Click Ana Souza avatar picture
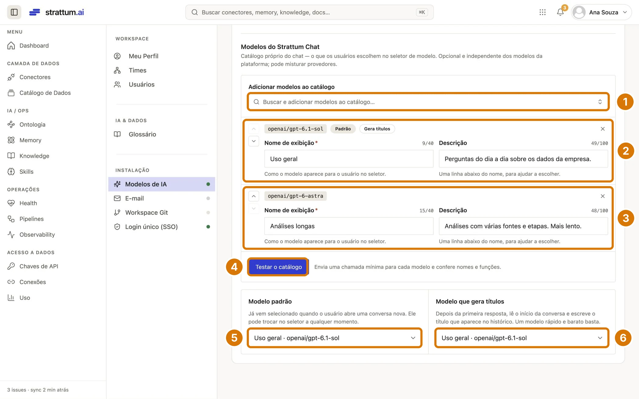 point(579,12)
